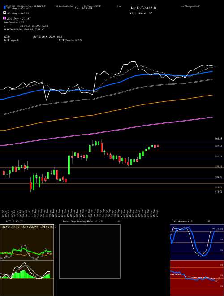The height and width of the screenshot is (296, 224).
Task: Click the green MACD histogram panel
Action: (x=27, y=278)
